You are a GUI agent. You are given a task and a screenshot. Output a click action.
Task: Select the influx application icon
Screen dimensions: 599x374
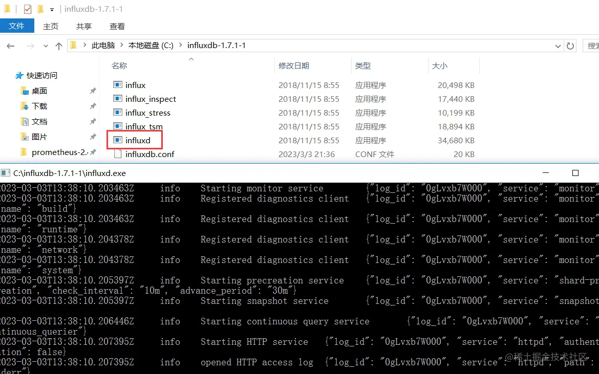118,85
